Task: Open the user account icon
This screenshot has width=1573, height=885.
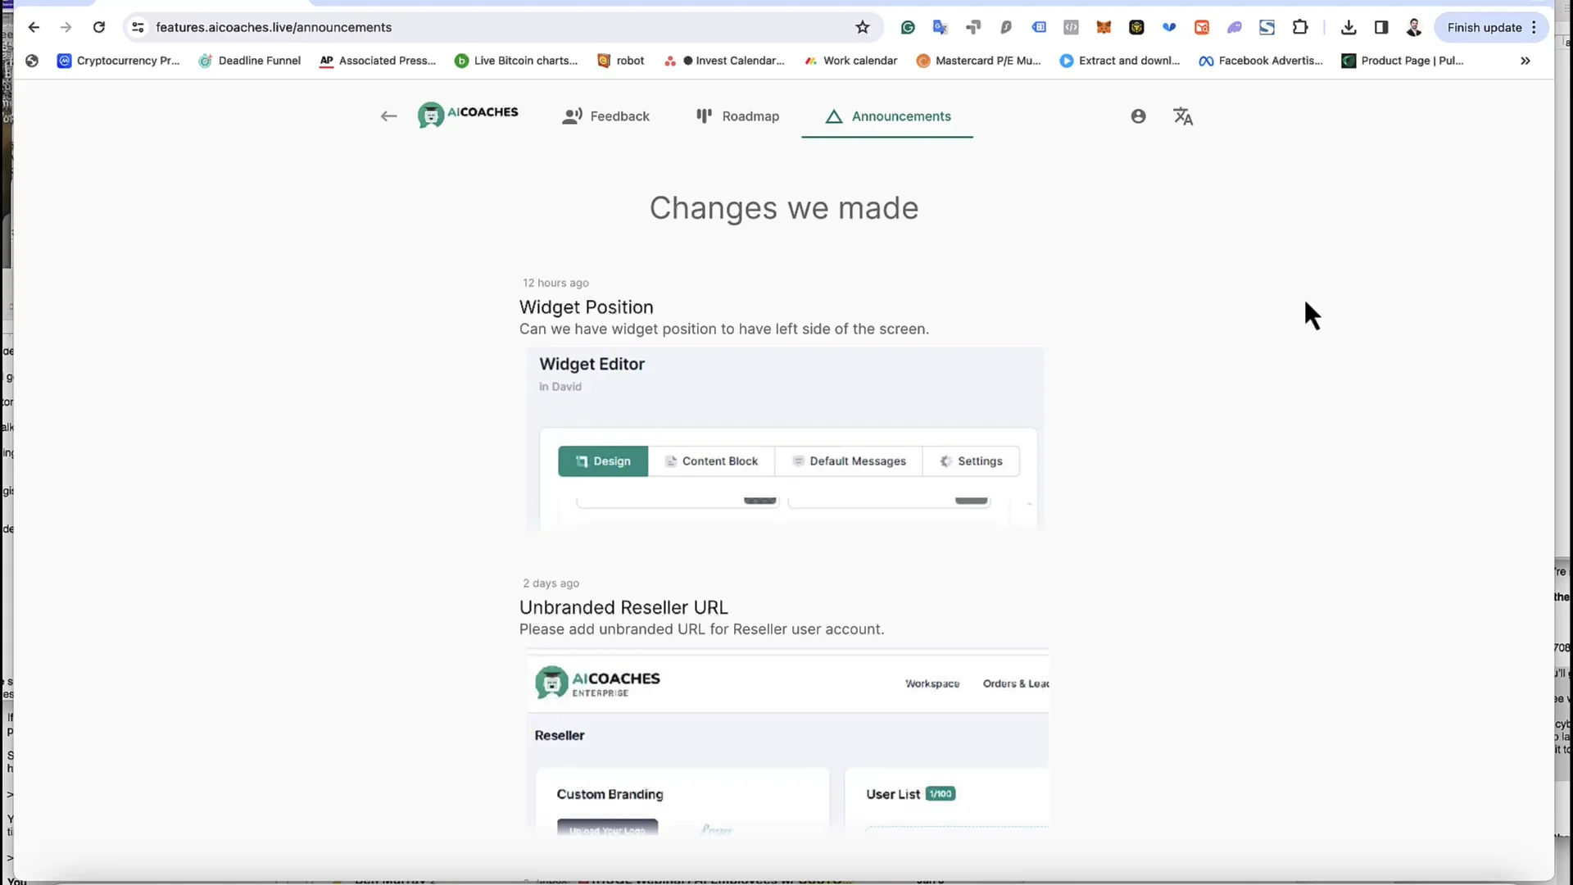Action: (1138, 116)
